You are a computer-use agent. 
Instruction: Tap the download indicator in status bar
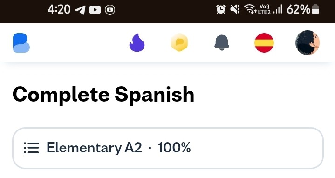point(110,10)
